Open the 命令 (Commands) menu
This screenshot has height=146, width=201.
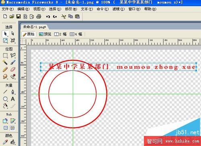click(x=103, y=9)
